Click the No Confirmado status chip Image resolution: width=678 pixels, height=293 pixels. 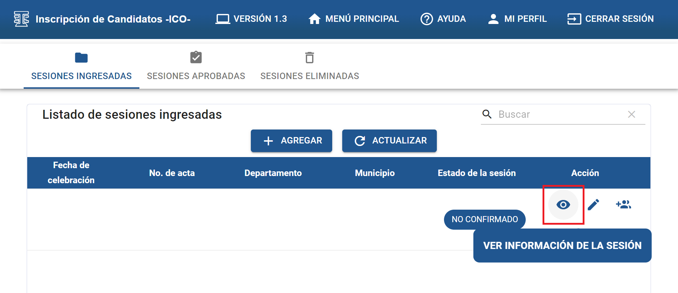point(484,219)
